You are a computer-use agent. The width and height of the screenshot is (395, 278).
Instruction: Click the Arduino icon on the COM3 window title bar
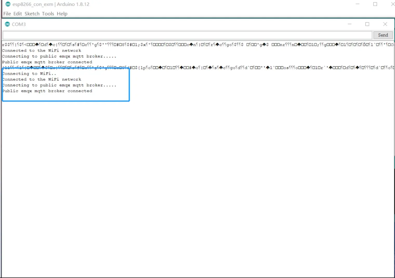coord(7,24)
